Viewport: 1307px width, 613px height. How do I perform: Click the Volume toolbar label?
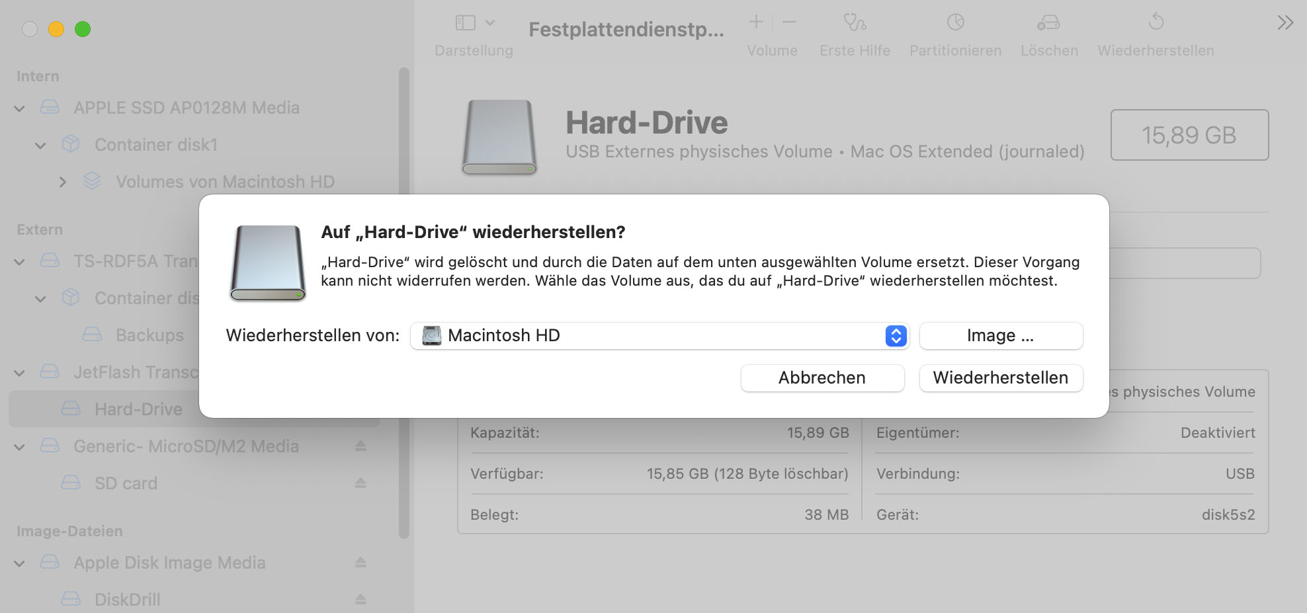click(x=772, y=51)
